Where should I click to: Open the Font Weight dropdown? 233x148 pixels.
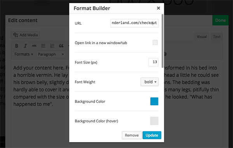(150, 82)
